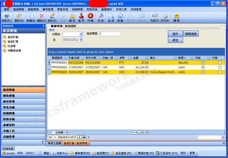Click the 清空 clear button
228x158 pixels.
(x=175, y=40)
